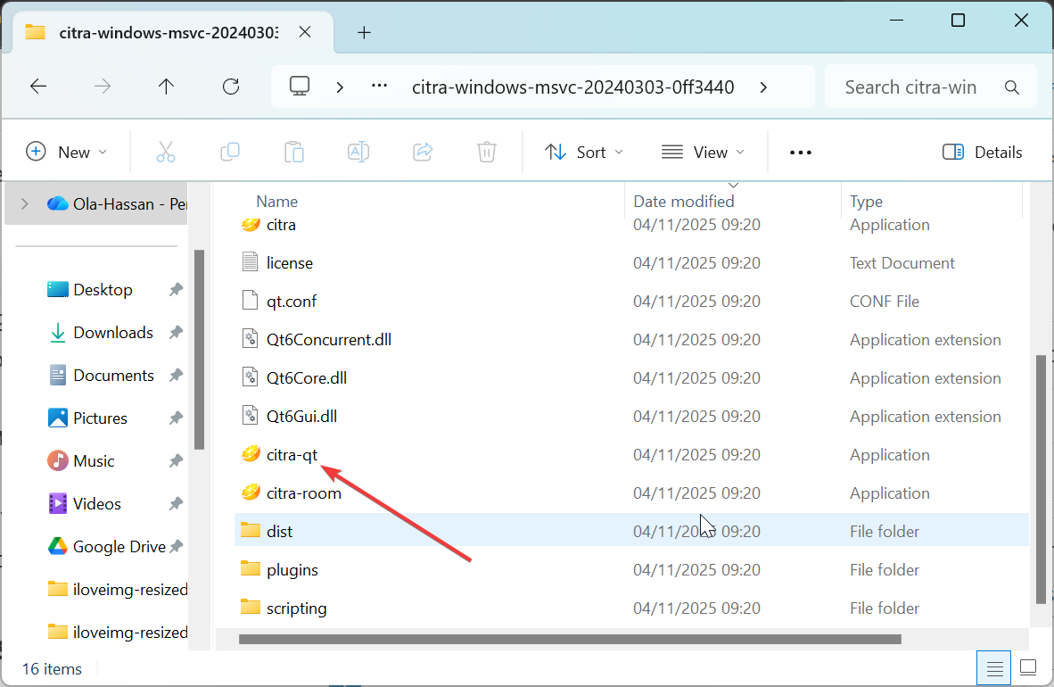Screen dimensions: 1054x687
Task: Unpin Desktop from quick access
Action: coord(176,289)
